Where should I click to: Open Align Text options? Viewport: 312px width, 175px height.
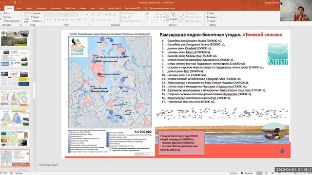(126, 17)
